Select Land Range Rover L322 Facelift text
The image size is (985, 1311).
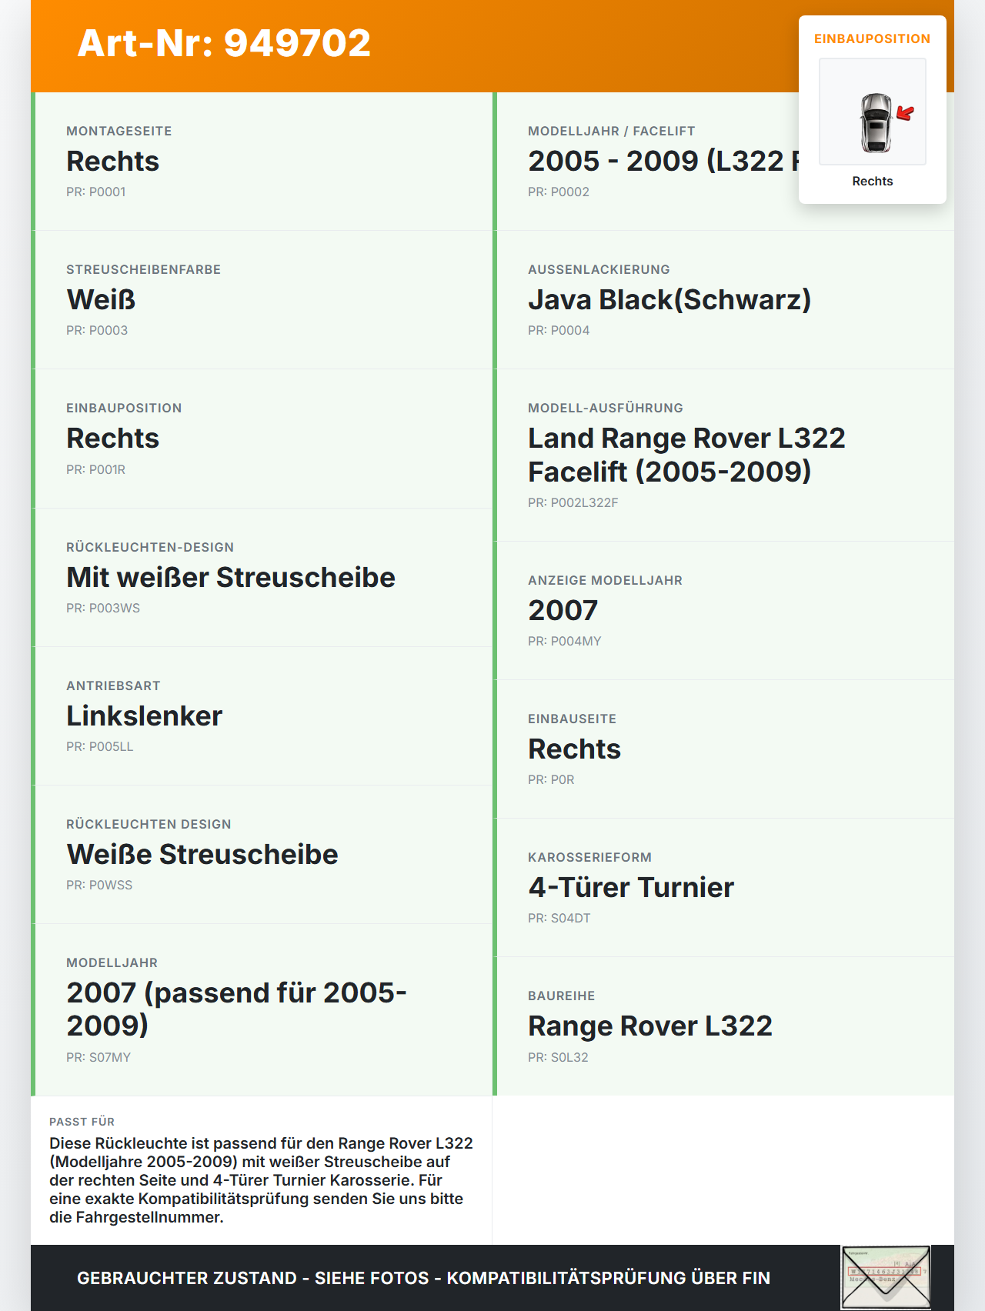pyautogui.click(x=686, y=455)
